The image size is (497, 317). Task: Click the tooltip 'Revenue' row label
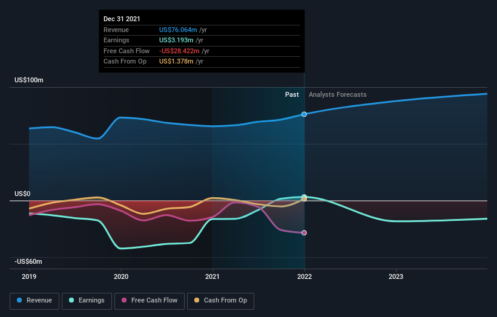116,30
